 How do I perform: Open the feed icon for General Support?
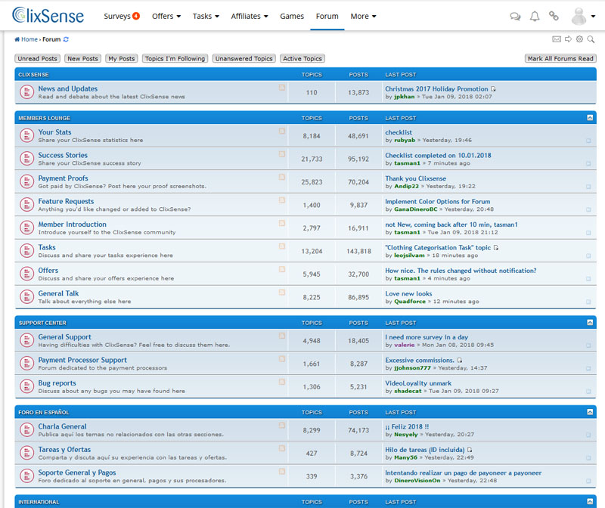tap(282, 336)
